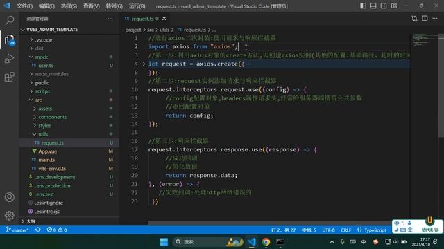Open Run and Debug view
Screen dimensions: 444x249
9,58
